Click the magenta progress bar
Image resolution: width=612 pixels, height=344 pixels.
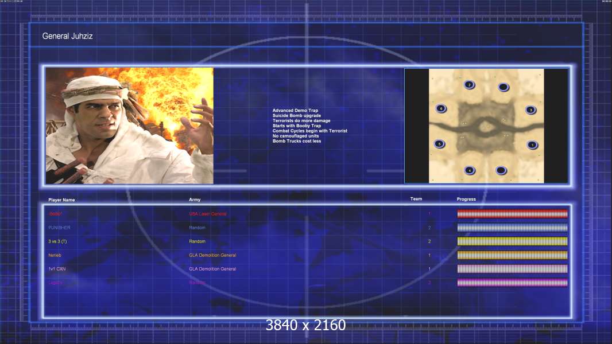click(513, 283)
